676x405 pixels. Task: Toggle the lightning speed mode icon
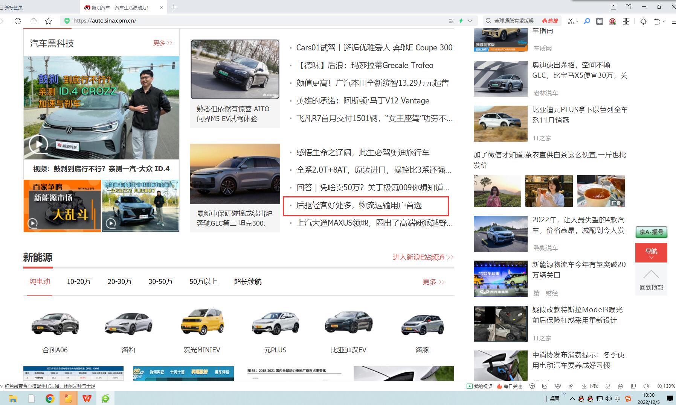pos(461,21)
